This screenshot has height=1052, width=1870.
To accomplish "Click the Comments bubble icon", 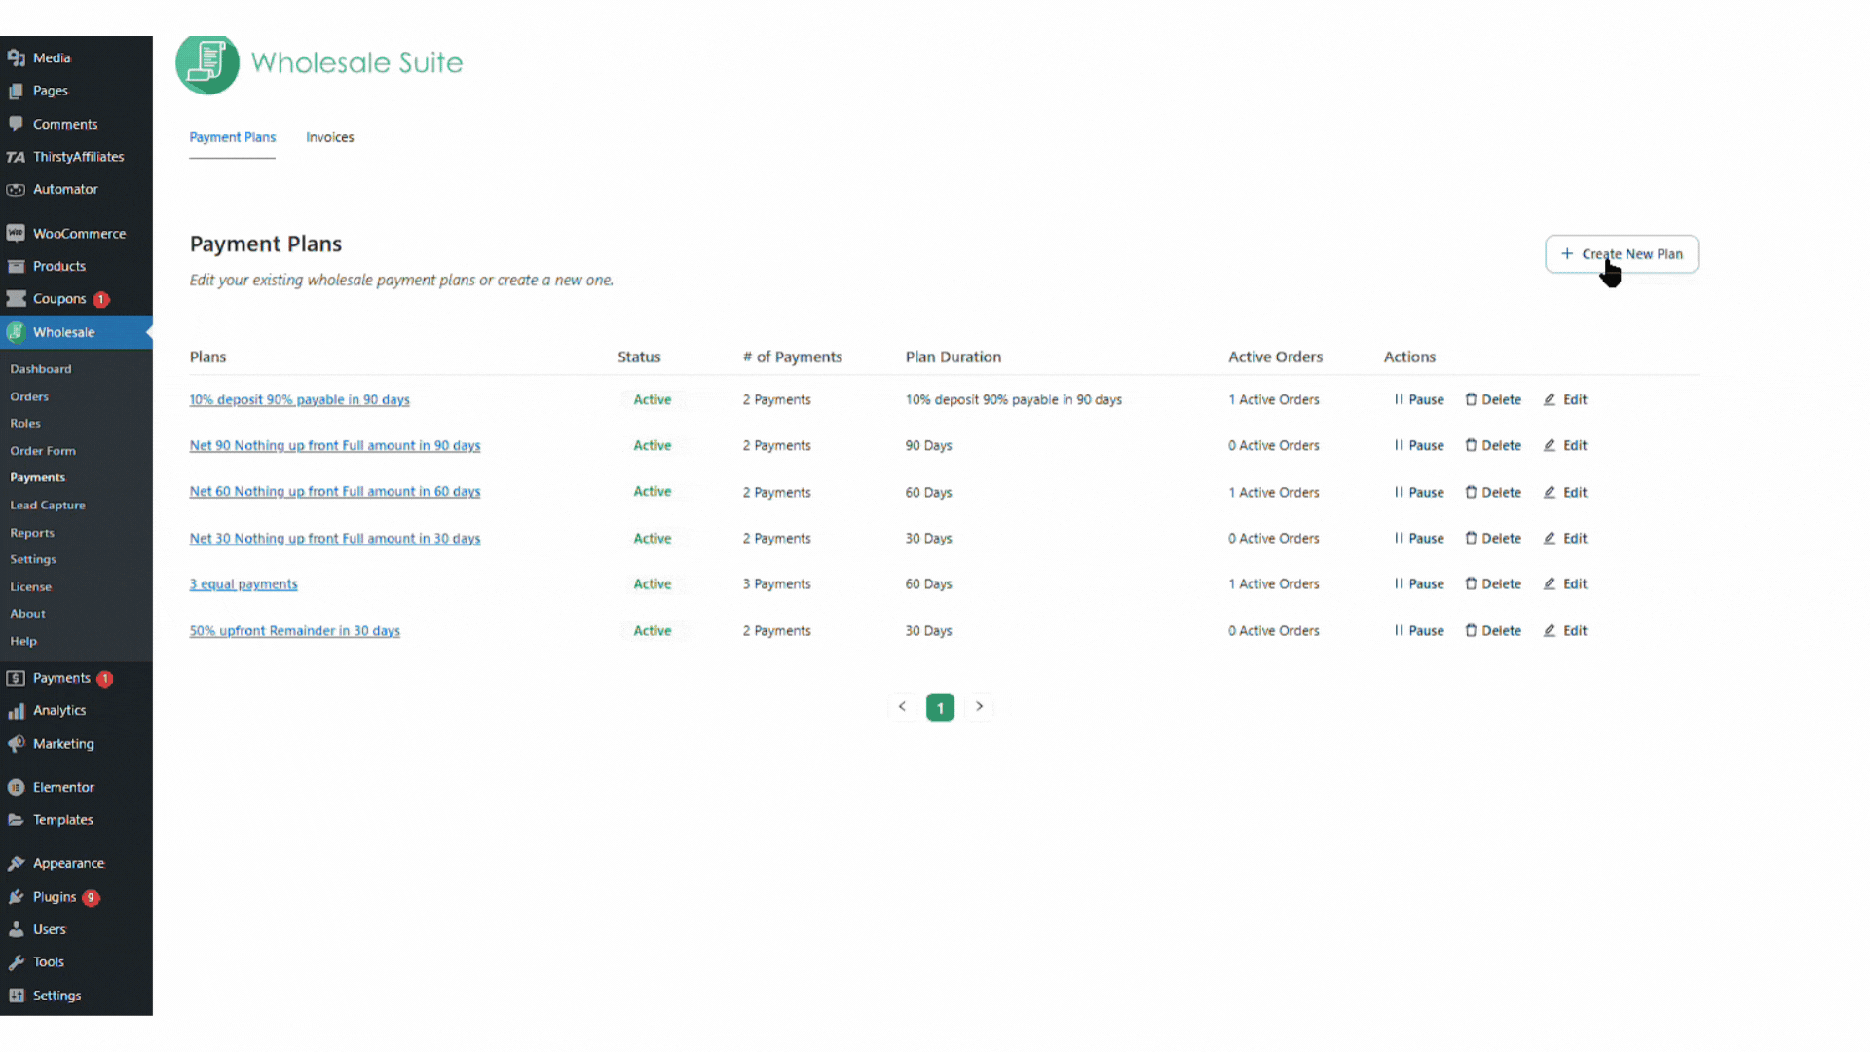I will 16,124.
